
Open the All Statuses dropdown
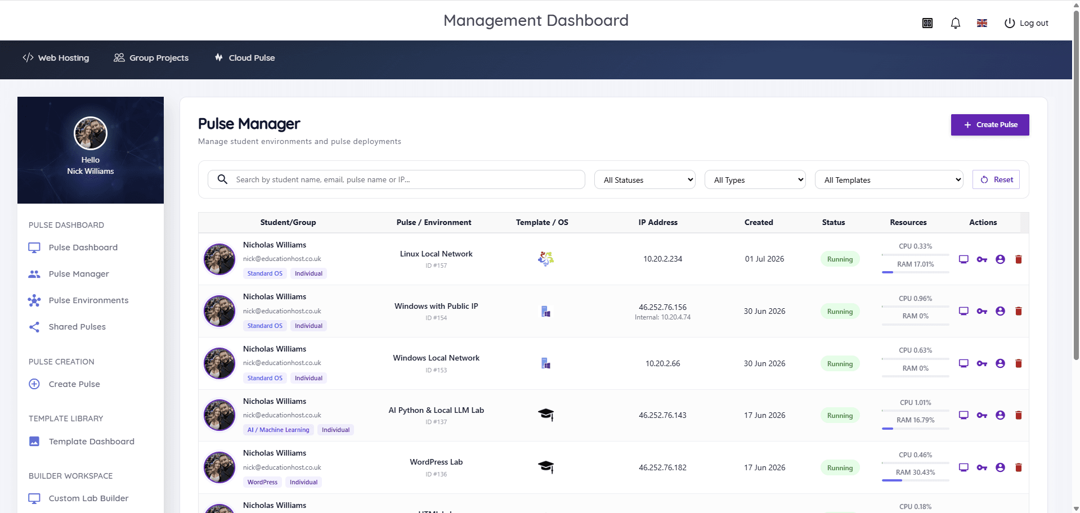pyautogui.click(x=645, y=179)
